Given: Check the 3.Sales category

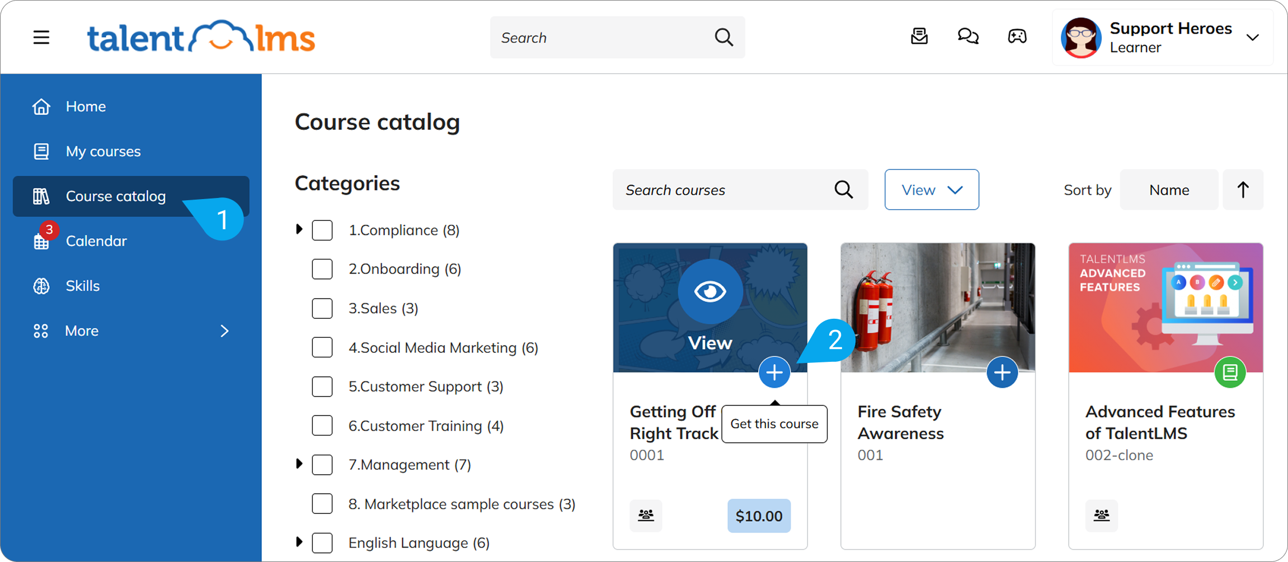Looking at the screenshot, I should (x=322, y=308).
